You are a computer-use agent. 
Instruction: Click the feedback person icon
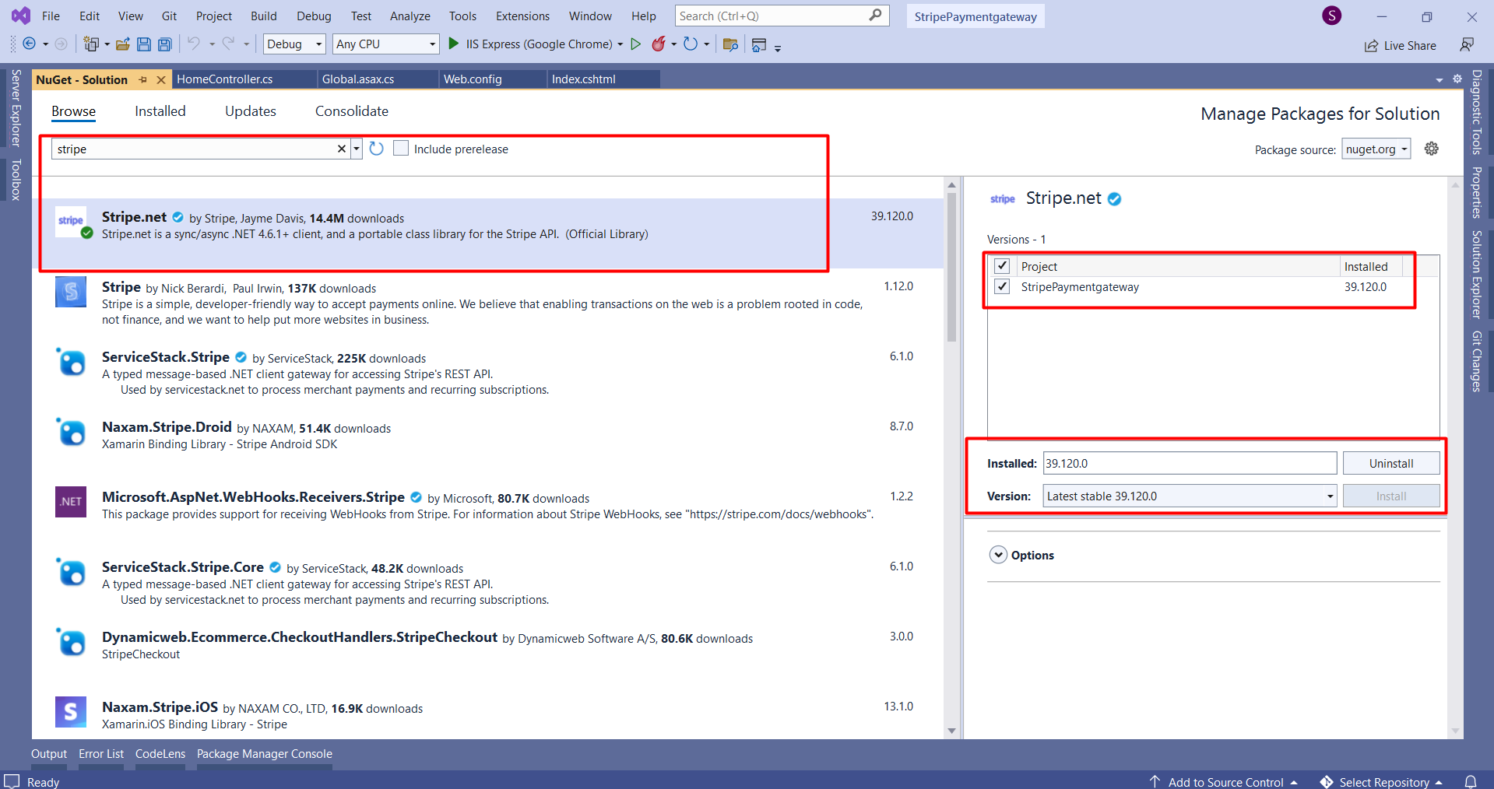[1467, 45]
